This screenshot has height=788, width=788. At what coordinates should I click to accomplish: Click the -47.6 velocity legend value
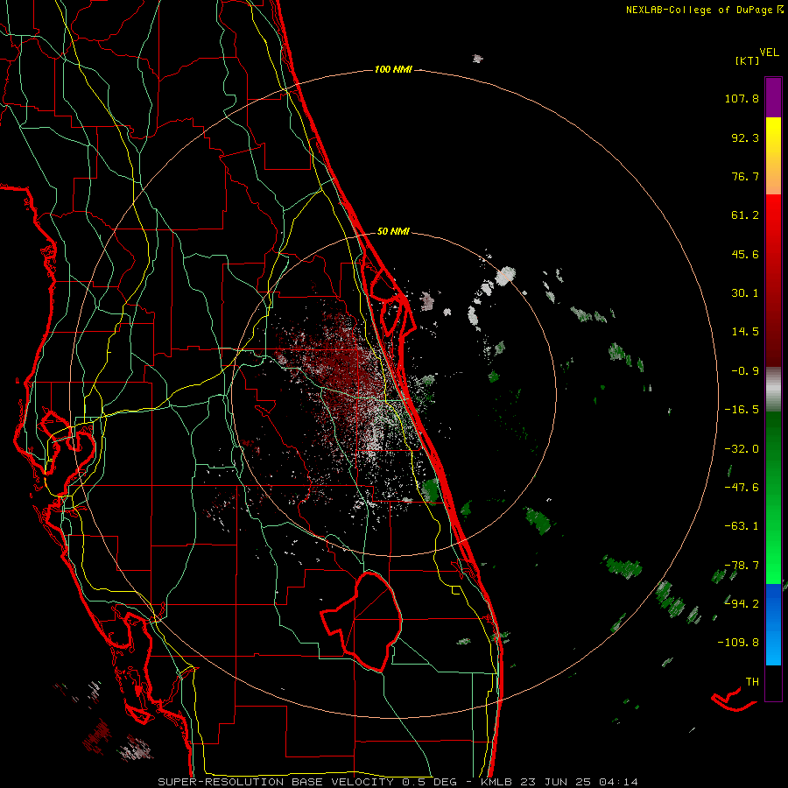pos(742,488)
